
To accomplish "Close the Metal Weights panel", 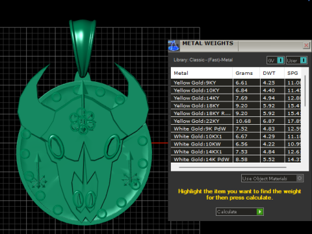I will [306, 45].
